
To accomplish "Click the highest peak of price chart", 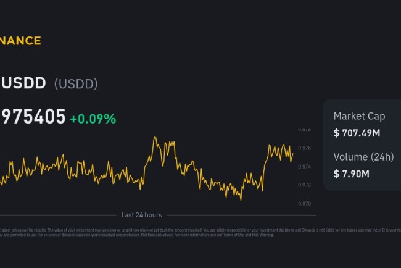I will pyautogui.click(x=154, y=138).
